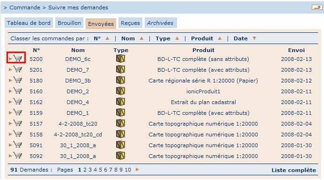Sort orders by Date link
324x180 pixels.
241,38
